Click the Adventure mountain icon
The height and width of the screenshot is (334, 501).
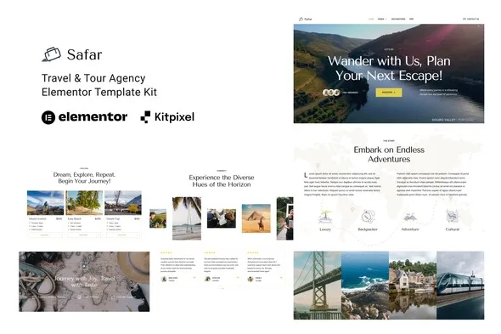tap(410, 218)
